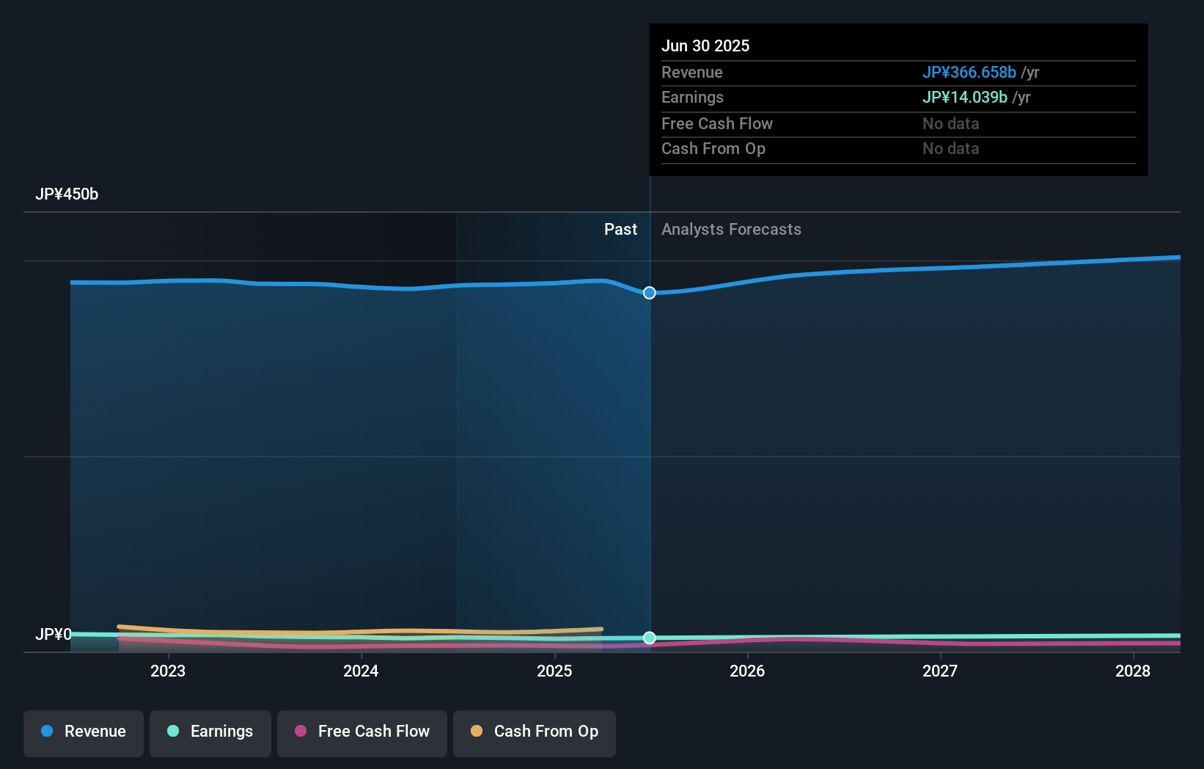
Task: Toggle the Revenue series visibility
Action: point(83,733)
